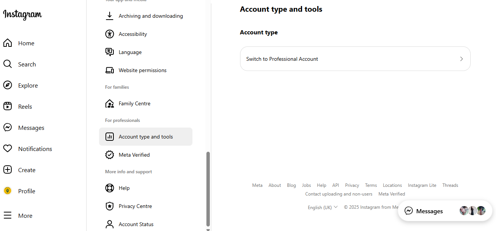496x231 pixels.
Task: Click the Search label in sidebar
Action: [27, 64]
